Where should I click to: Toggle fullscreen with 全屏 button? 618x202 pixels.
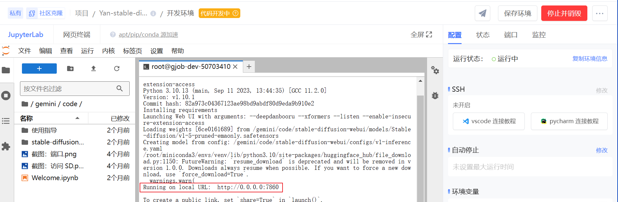(421, 34)
